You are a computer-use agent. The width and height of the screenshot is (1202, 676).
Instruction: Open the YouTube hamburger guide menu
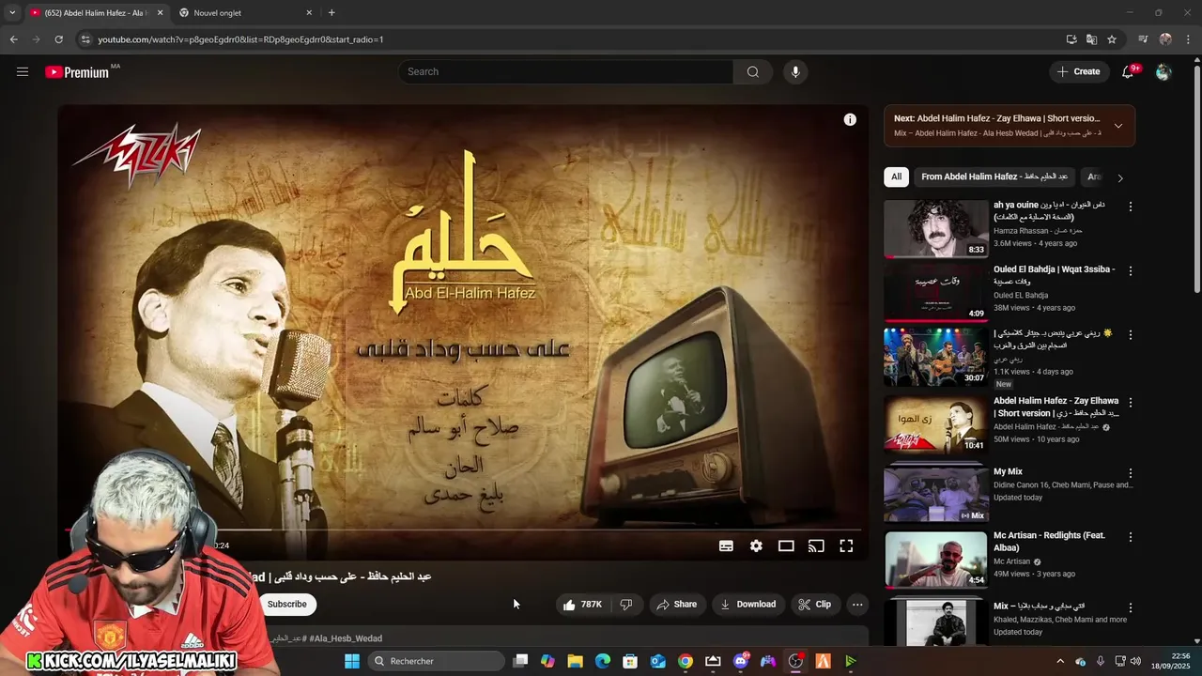tap(23, 71)
